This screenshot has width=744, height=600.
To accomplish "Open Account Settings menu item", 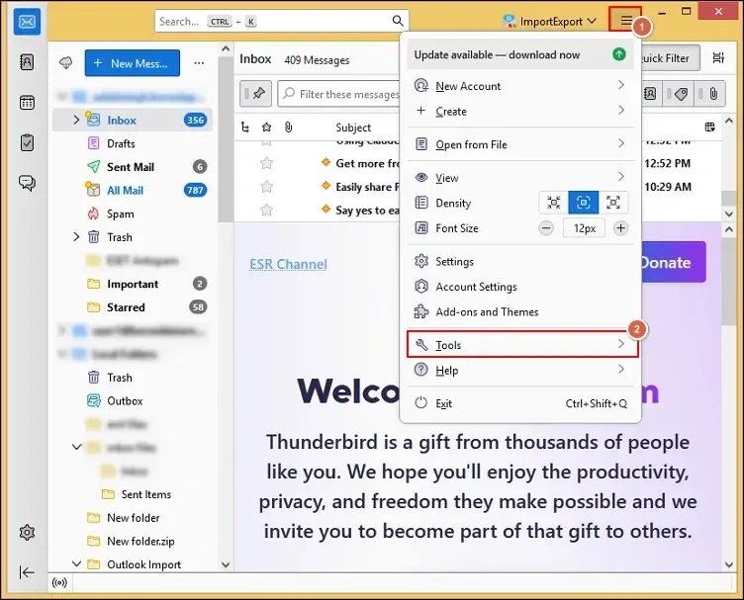I will coord(520,287).
